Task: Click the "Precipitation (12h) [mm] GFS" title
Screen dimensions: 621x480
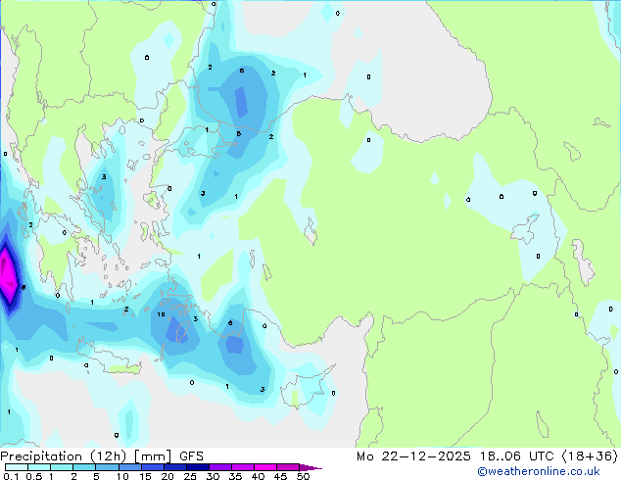Action: pos(102,456)
